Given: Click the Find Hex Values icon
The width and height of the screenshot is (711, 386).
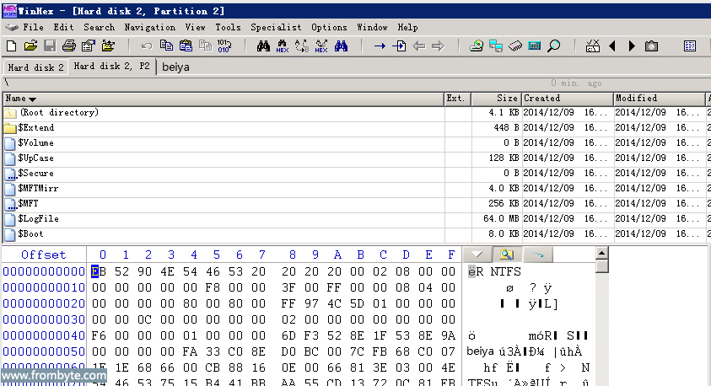Looking at the screenshot, I should point(283,46).
